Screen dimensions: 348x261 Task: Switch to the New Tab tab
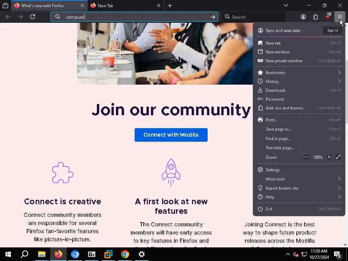pyautogui.click(x=126, y=5)
